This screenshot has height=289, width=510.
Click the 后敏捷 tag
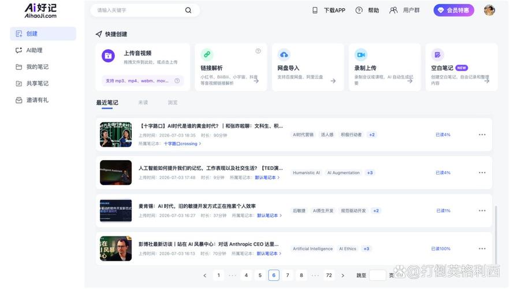(x=299, y=211)
